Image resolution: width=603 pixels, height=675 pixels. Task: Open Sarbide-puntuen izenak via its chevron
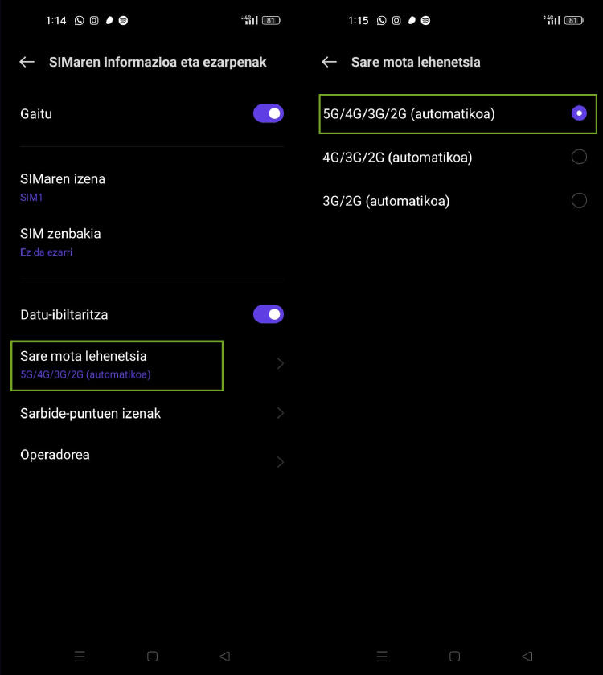[280, 413]
